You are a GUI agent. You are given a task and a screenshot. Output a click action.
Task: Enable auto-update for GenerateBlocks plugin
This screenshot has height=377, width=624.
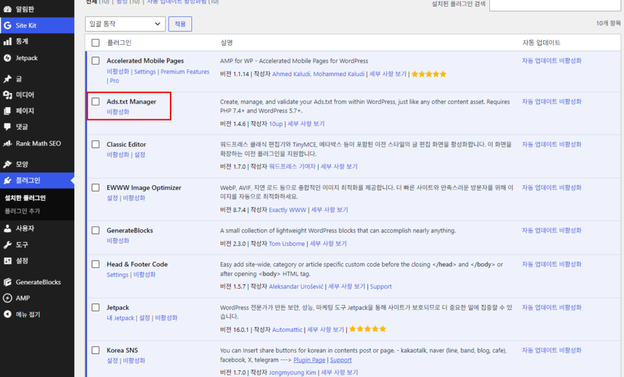point(551,230)
